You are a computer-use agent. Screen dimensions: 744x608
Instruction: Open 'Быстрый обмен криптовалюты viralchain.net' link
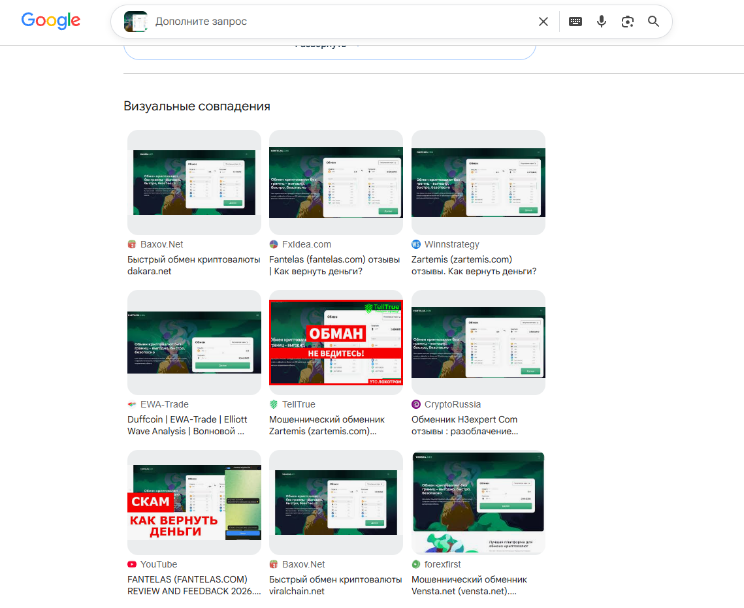[x=336, y=585]
